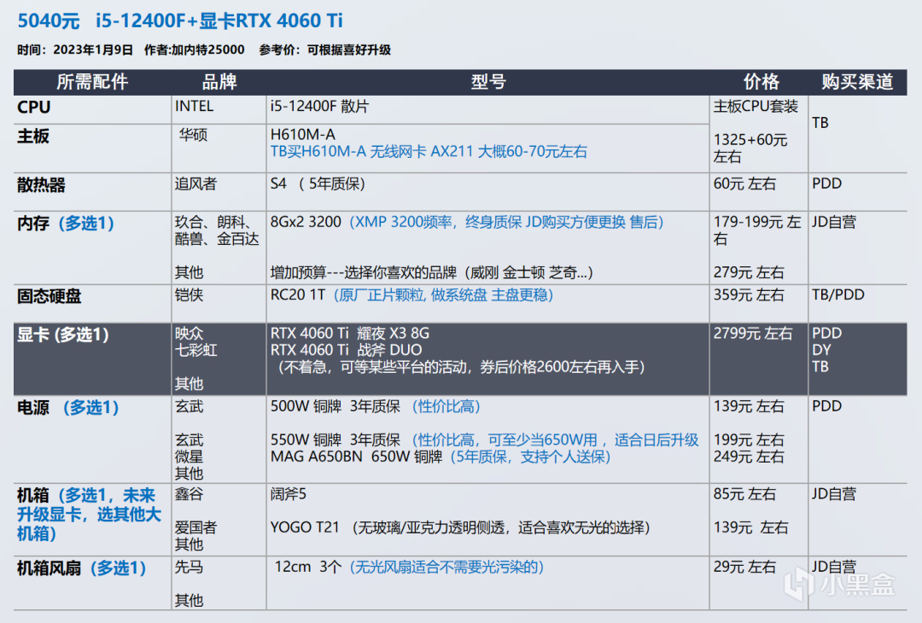Click the '所需配件' column header
This screenshot has height=623, width=922.
tap(92, 82)
